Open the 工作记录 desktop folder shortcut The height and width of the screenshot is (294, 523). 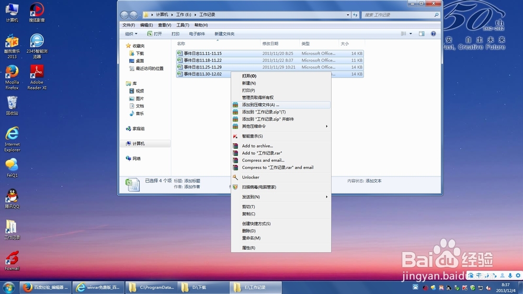tap(12, 230)
